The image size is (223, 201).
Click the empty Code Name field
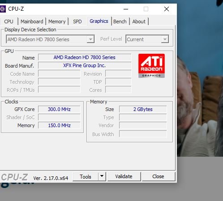pos(59,74)
